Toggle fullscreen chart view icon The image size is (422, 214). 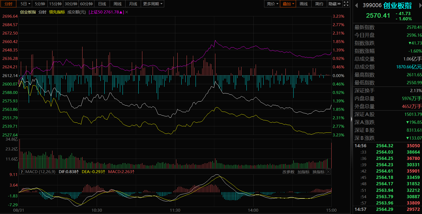click(x=346, y=4)
